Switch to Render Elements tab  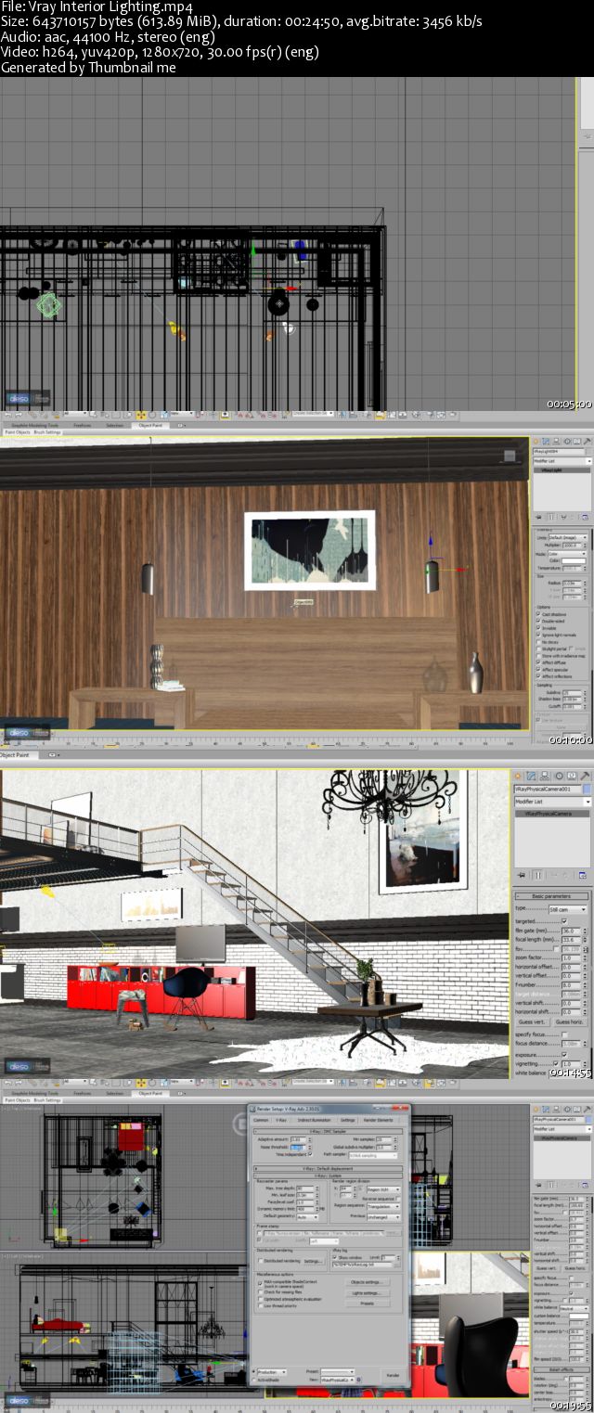[x=379, y=1120]
